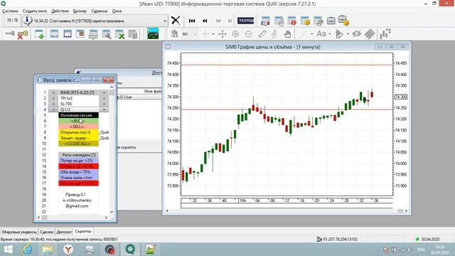This screenshot has width=455, height=256.
Task: Click the message info bubble icon
Action: tap(27, 21)
